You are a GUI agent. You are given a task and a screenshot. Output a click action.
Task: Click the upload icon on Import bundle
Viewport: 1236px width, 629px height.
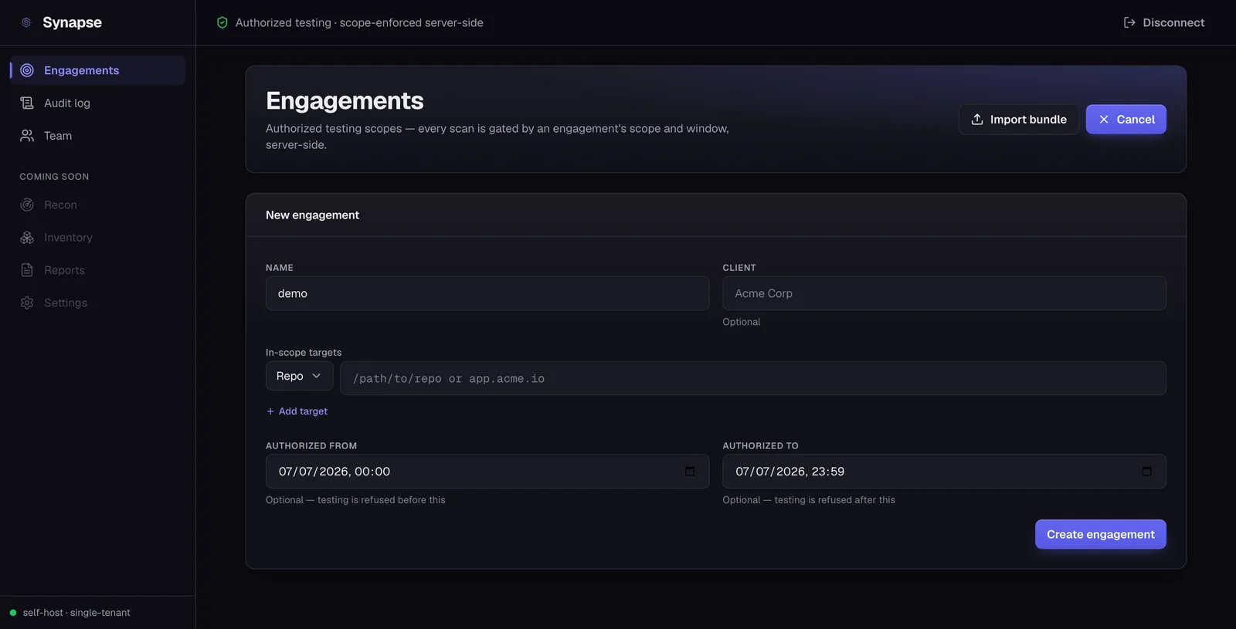tap(977, 119)
